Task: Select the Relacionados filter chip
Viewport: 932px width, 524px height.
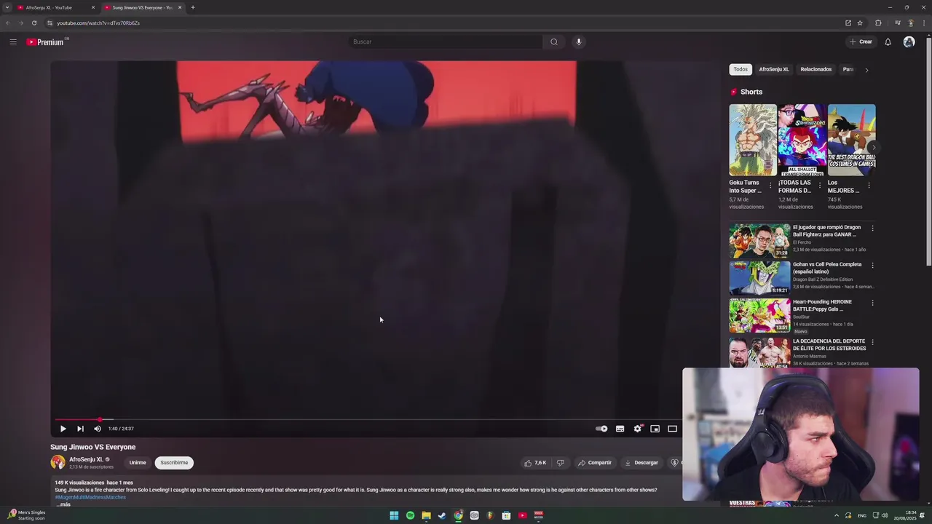Action: 815,69
